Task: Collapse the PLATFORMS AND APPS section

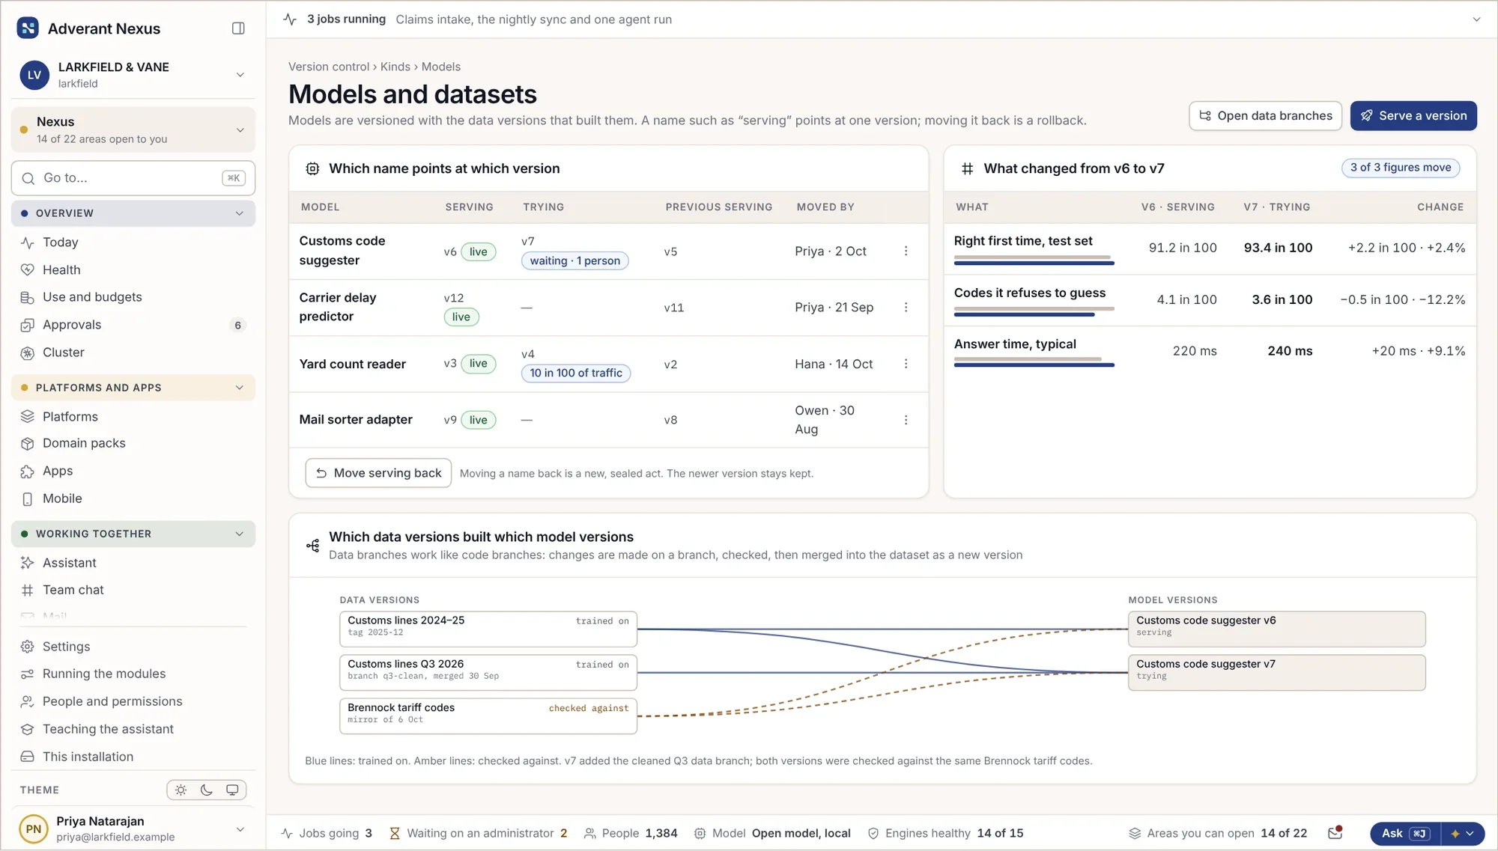Action: (133, 388)
